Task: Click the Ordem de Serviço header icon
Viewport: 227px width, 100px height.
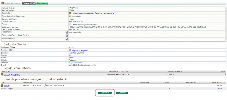Action: coord(3,3)
